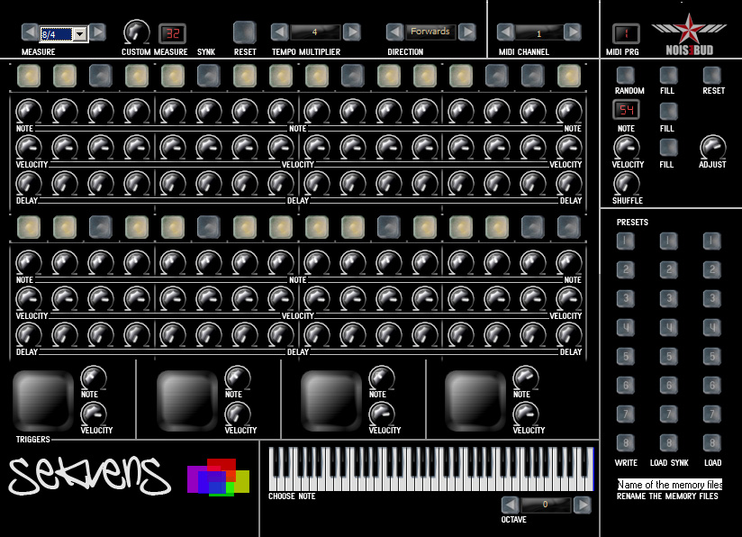
Task: Click the second large trigger pad
Action: point(187,401)
